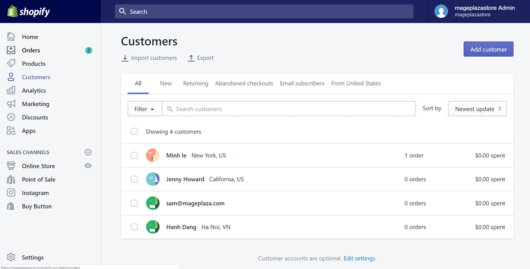
Task: Open Apps via its grid icon
Action: coord(11,131)
